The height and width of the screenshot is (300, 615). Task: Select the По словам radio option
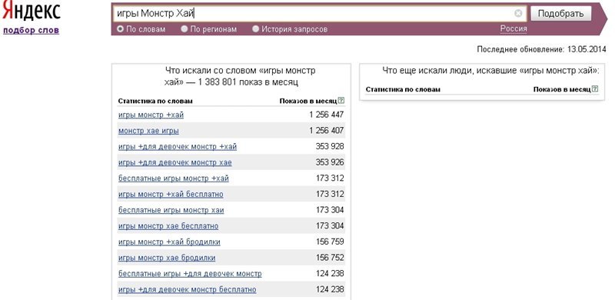click(120, 28)
